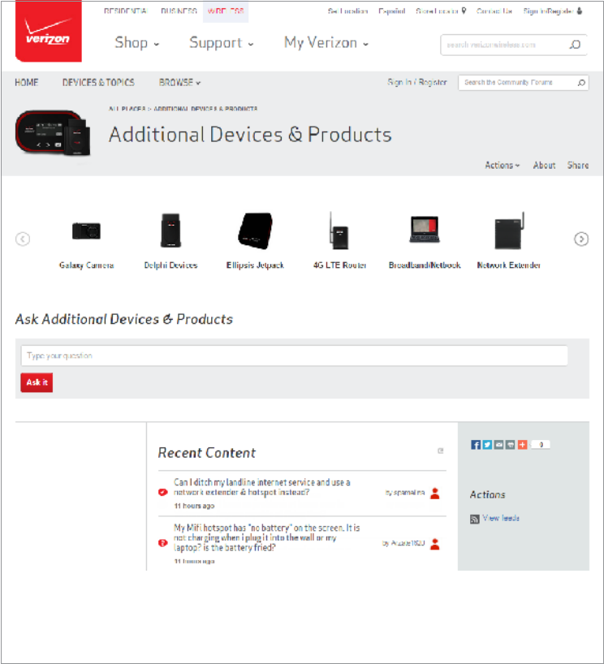Open the Delphi Devices thumbnail
Viewport: 604px width, 664px height.
click(170, 231)
